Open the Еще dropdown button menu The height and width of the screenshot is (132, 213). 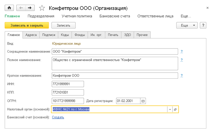coord(187,25)
